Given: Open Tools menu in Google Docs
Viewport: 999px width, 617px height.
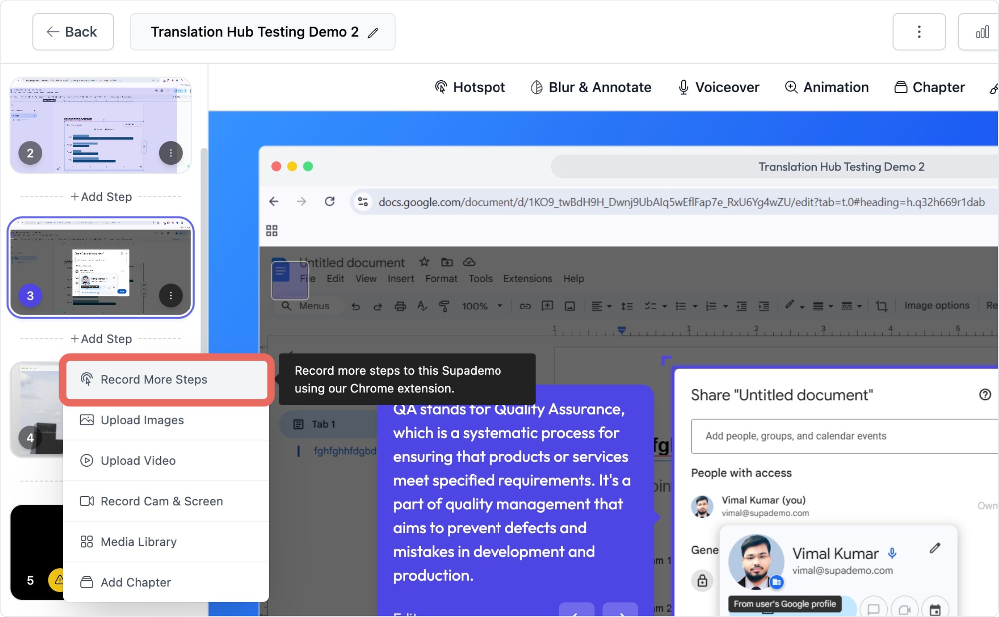Looking at the screenshot, I should [x=480, y=279].
